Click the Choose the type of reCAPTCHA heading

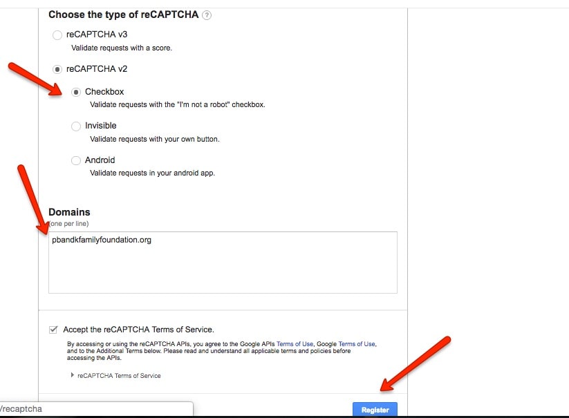tap(122, 15)
